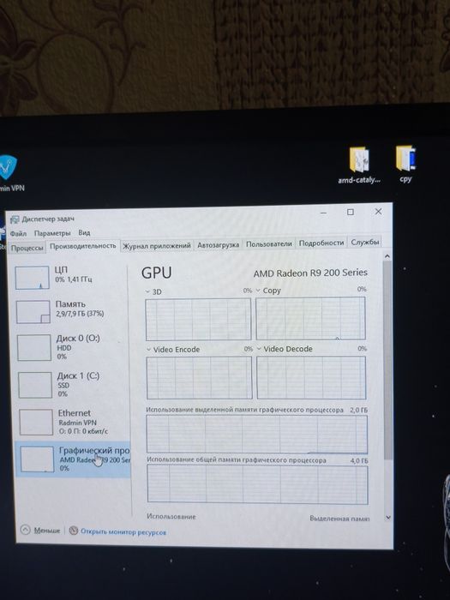Click the Copy usage graph

click(x=310, y=318)
